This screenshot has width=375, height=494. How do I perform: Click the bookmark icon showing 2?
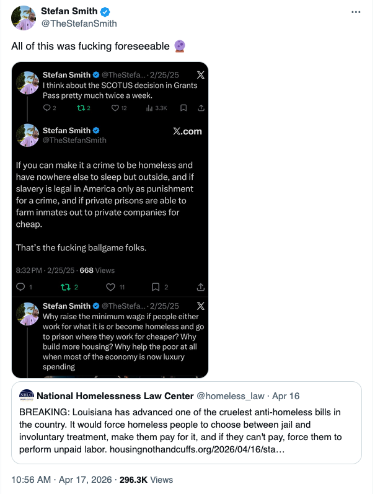[x=156, y=287]
